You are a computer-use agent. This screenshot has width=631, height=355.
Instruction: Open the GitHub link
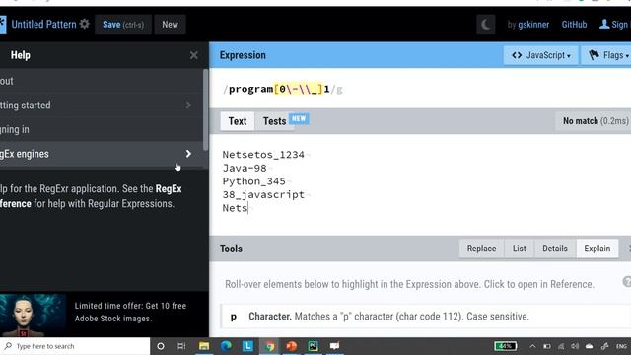(x=574, y=25)
